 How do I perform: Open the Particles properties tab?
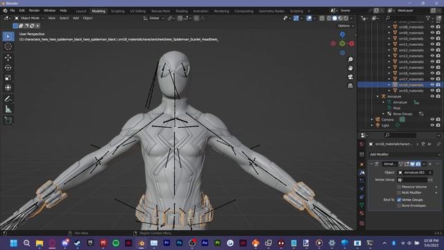coord(362,181)
